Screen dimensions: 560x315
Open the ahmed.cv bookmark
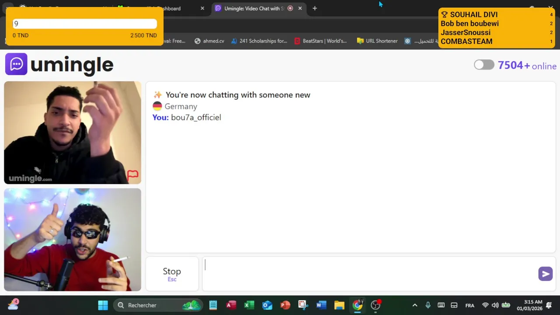click(209, 41)
